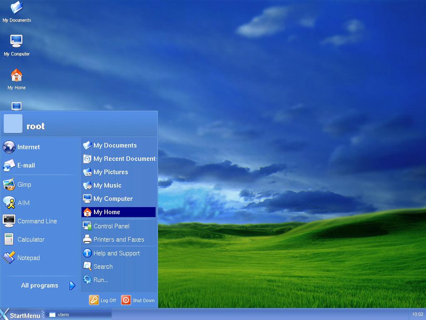
Task: Switch to the xterm taskbar button
Action: [x=79, y=315]
